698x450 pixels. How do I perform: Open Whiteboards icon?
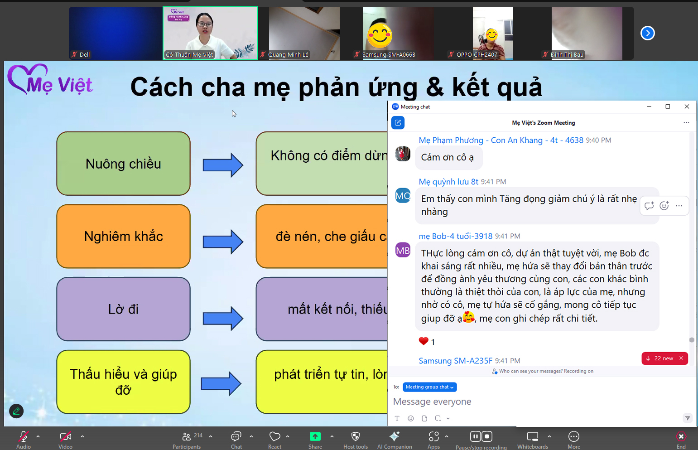533,436
